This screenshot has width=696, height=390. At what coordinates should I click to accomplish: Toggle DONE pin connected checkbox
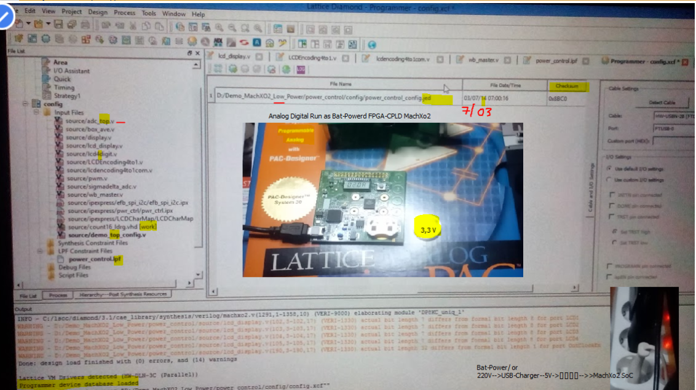coord(612,206)
